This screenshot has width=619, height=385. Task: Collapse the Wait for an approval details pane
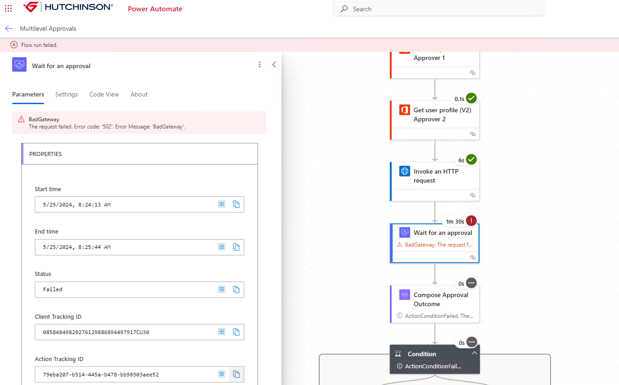click(x=274, y=64)
